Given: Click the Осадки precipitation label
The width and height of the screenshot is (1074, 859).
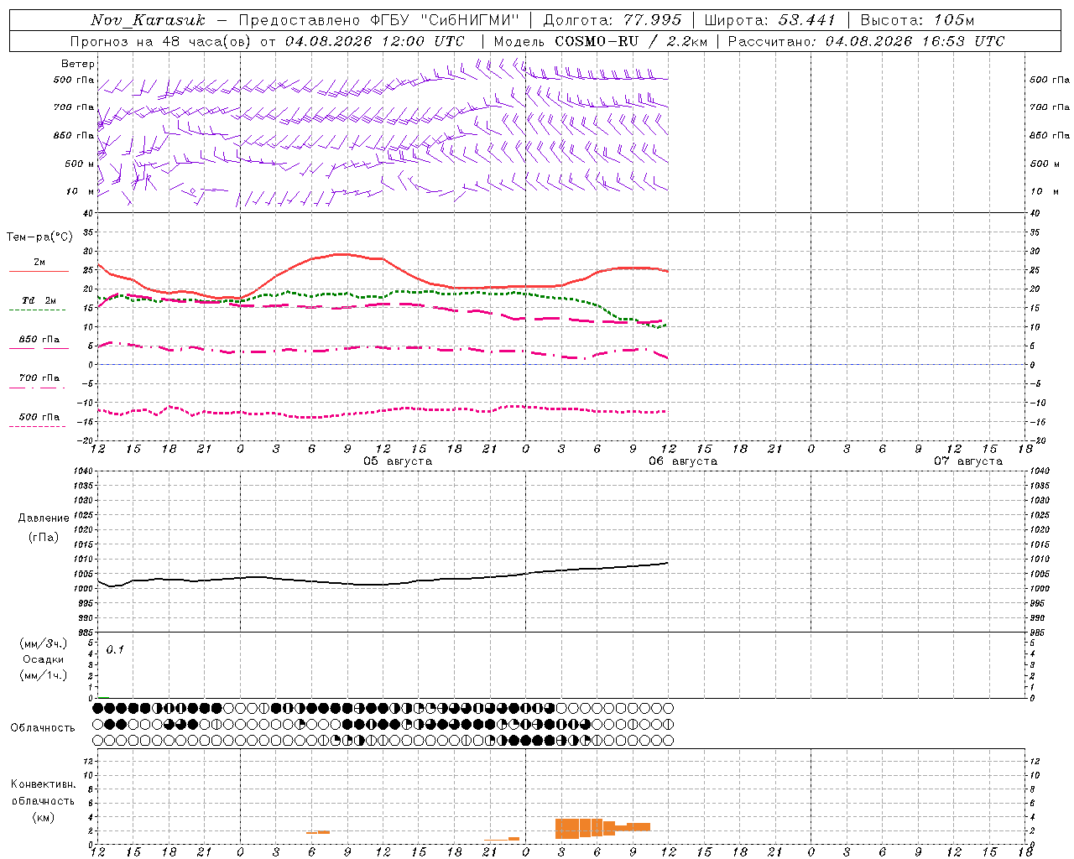Looking at the screenshot, I should click(44, 659).
